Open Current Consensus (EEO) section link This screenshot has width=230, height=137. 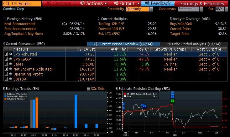24,44
